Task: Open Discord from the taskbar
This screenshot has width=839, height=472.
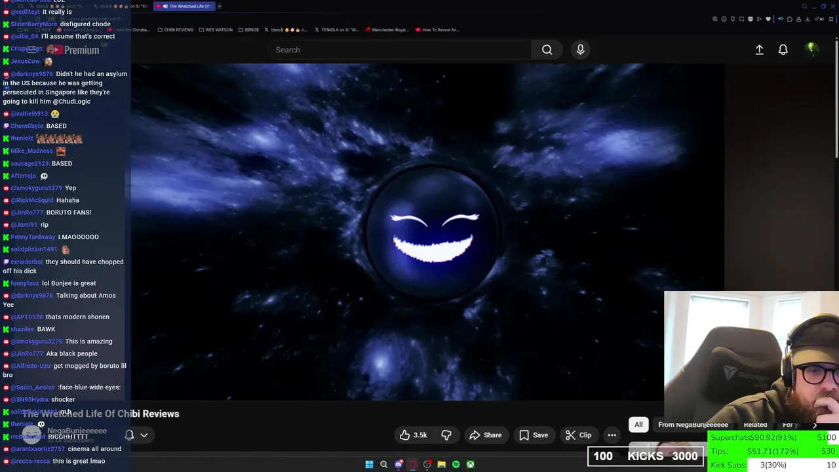Action: [399, 464]
